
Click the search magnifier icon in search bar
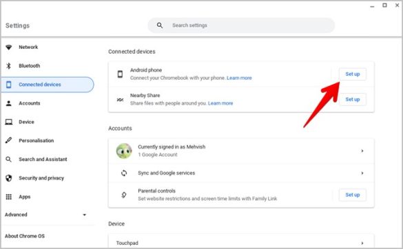click(x=160, y=25)
